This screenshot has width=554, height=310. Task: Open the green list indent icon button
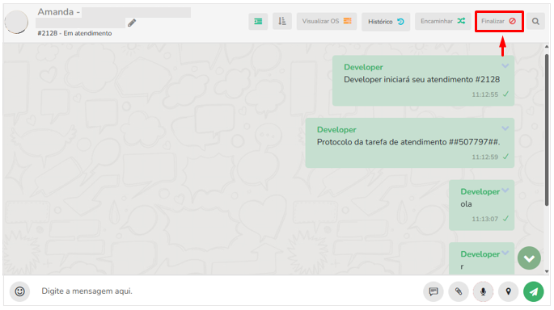click(258, 22)
